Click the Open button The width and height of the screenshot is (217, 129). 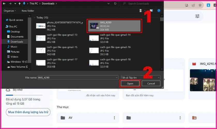pos(130,84)
